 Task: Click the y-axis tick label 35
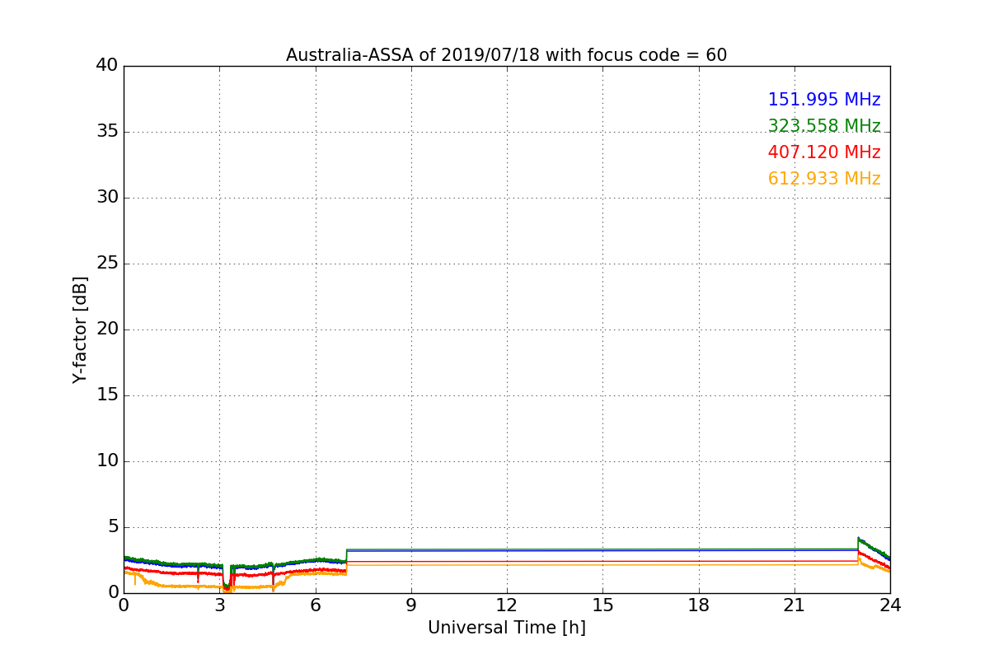107,132
